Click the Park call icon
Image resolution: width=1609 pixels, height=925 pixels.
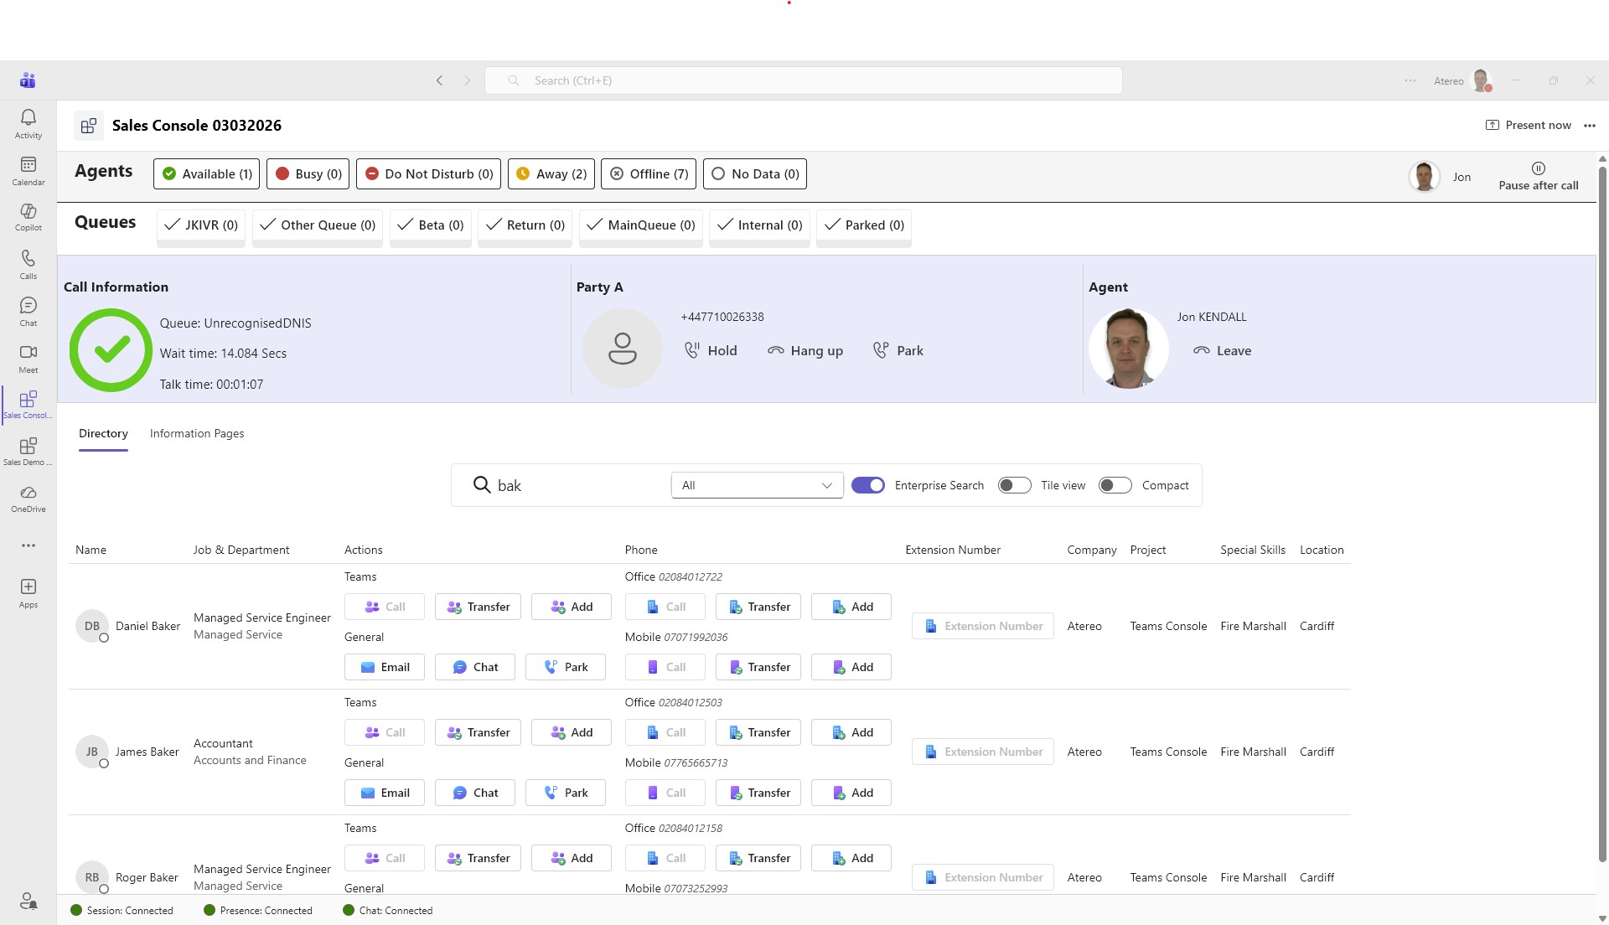click(x=881, y=350)
